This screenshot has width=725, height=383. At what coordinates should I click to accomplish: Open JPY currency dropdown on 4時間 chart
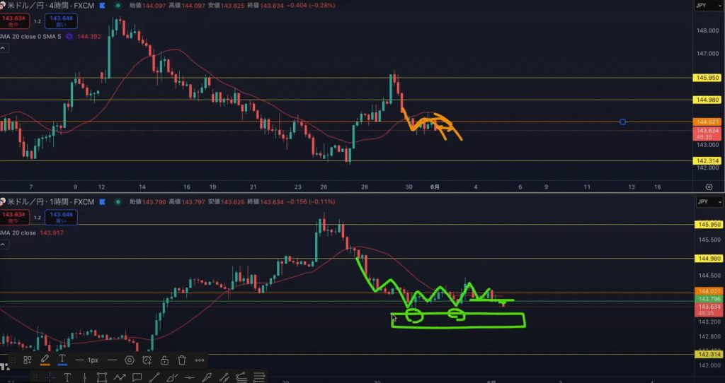(x=709, y=6)
